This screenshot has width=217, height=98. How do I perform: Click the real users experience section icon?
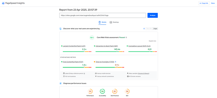[x=61, y=29]
